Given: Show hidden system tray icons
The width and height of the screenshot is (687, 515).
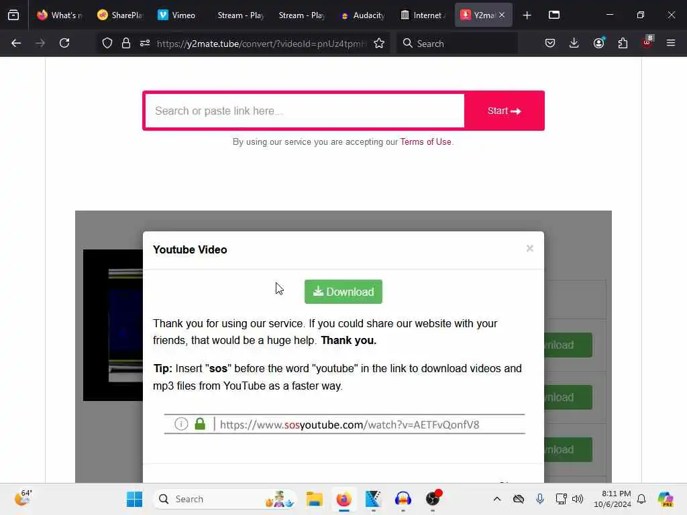Looking at the screenshot, I should click(x=497, y=499).
